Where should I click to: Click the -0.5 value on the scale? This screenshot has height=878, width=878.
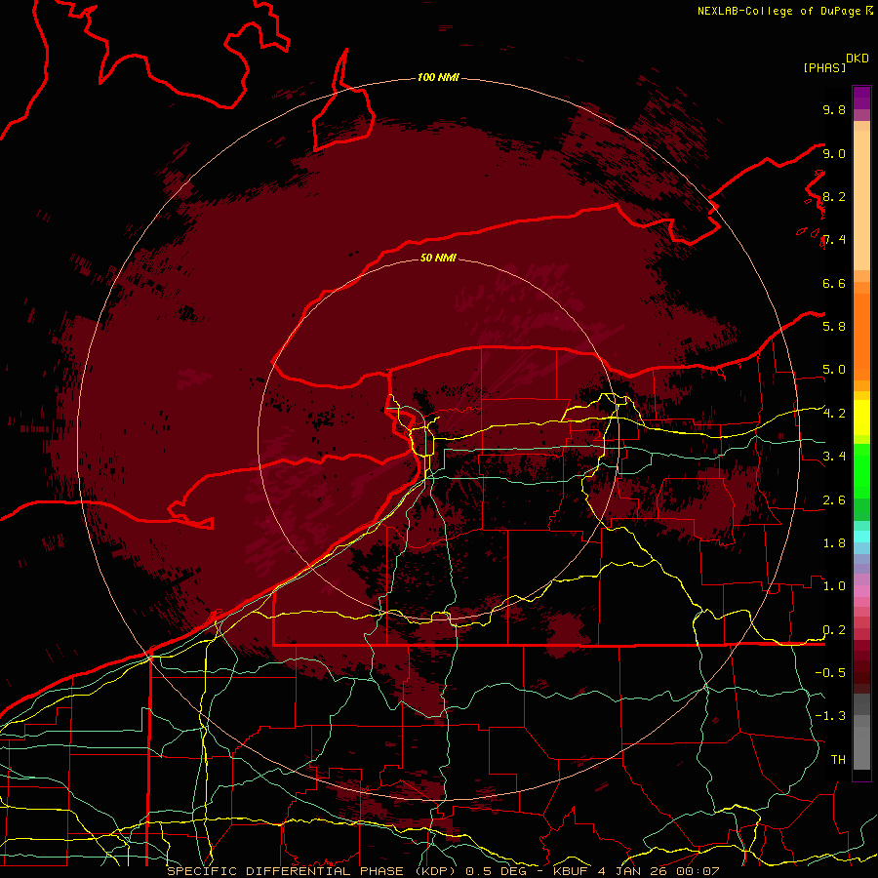(830, 672)
